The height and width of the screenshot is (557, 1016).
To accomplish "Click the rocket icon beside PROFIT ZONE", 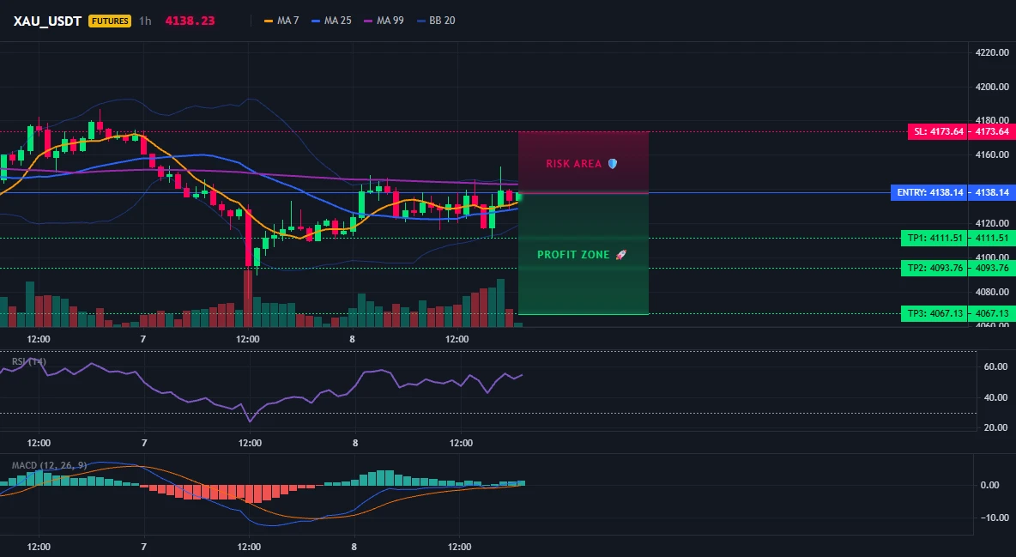I will (620, 255).
